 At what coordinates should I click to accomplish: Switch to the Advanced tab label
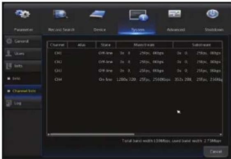pyautogui.click(x=176, y=30)
